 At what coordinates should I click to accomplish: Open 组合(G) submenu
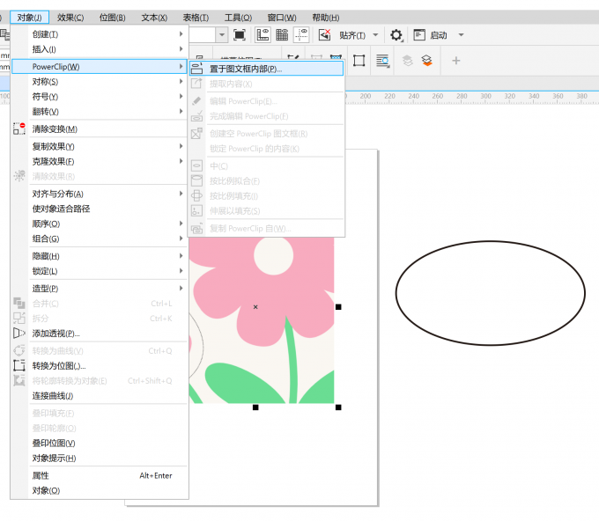[100, 238]
